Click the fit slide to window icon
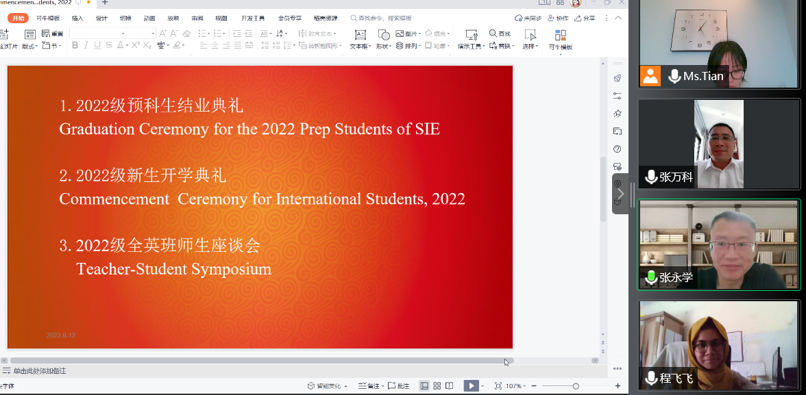Screen dimensions: 806x395 click(498, 386)
